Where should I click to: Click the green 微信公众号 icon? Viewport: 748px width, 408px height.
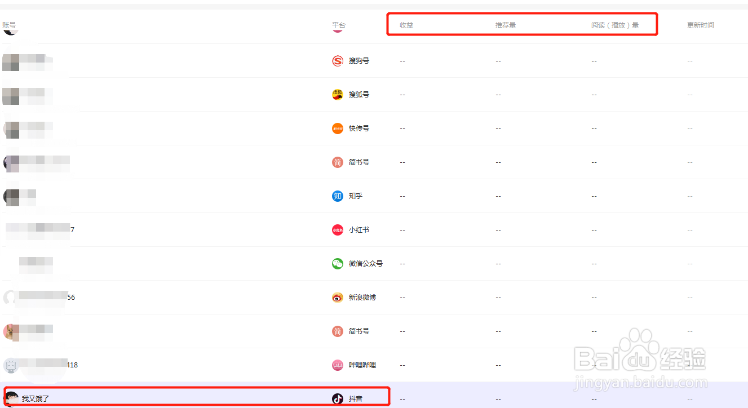[x=337, y=264]
